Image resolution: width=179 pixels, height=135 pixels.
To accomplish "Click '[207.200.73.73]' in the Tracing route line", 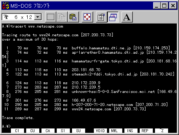I will [97, 35].
